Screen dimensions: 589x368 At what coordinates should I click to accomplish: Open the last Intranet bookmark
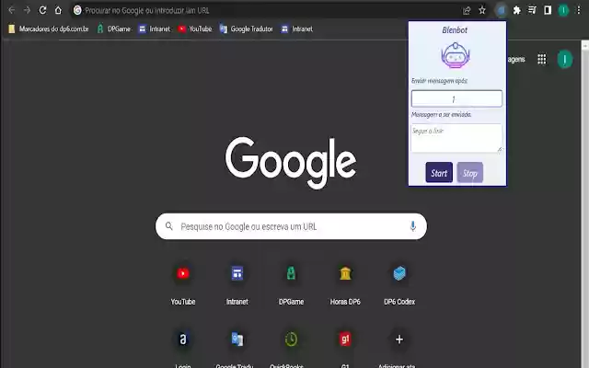pos(296,29)
